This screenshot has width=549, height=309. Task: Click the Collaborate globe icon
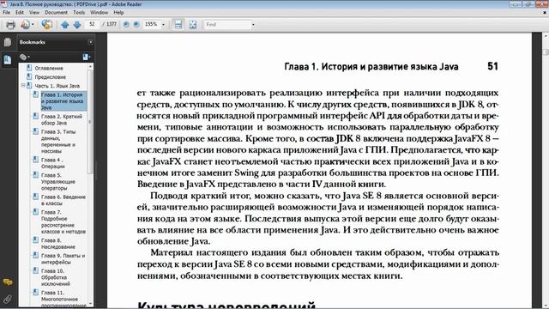tap(46, 25)
